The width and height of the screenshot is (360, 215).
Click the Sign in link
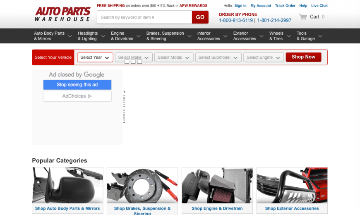click(240, 6)
